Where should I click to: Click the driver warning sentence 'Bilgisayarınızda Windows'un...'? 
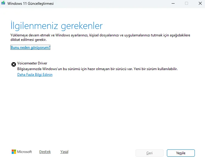coord(97,69)
